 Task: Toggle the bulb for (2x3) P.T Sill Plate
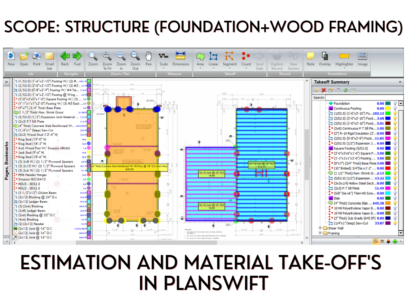(396, 188)
